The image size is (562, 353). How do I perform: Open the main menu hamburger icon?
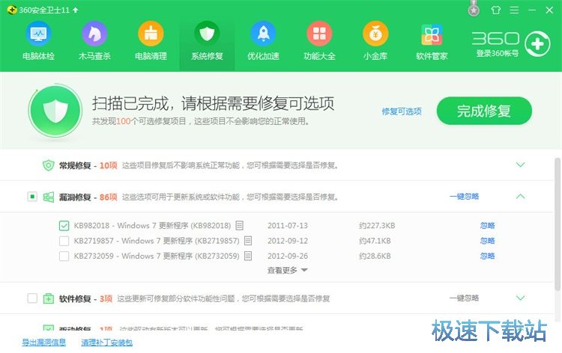coord(514,10)
